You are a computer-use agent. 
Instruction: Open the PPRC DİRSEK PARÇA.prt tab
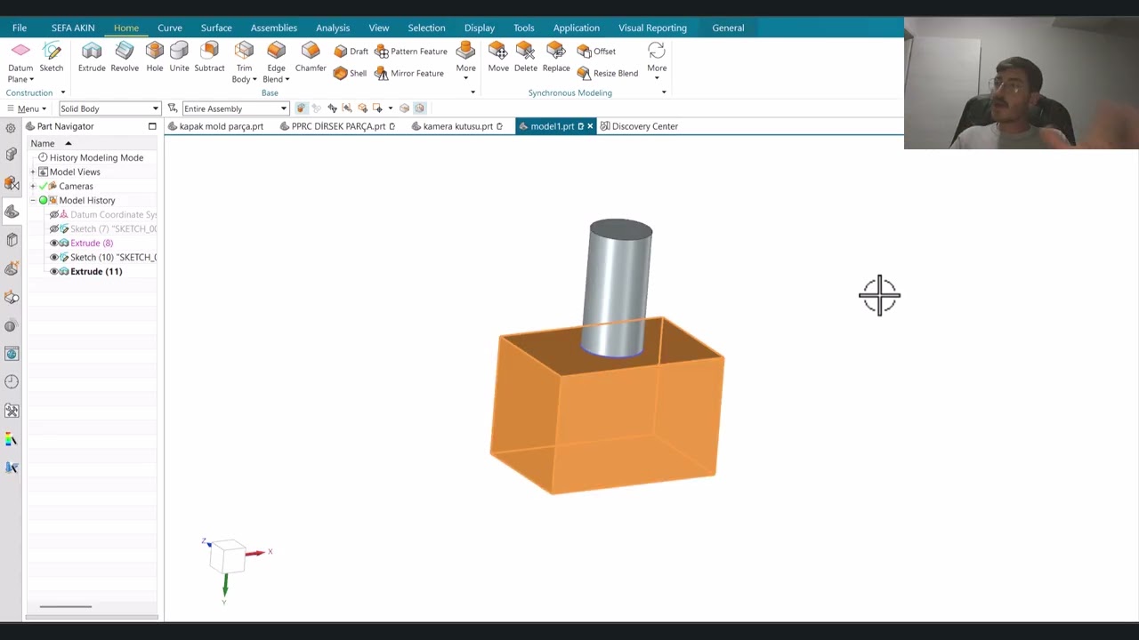(x=337, y=126)
